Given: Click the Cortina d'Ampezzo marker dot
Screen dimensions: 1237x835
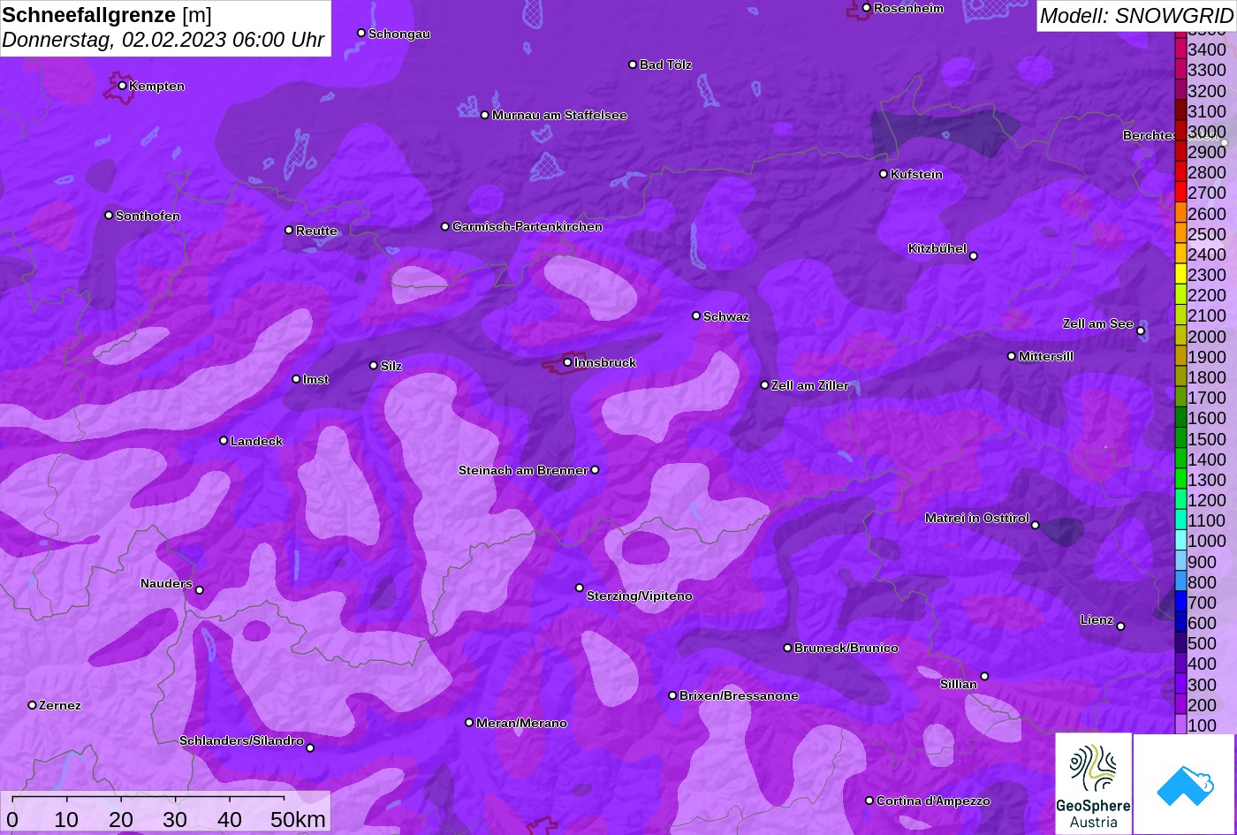Looking at the screenshot, I should coord(869,801).
